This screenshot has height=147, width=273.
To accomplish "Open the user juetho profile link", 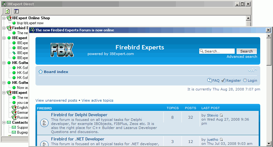I will click(x=212, y=140).
